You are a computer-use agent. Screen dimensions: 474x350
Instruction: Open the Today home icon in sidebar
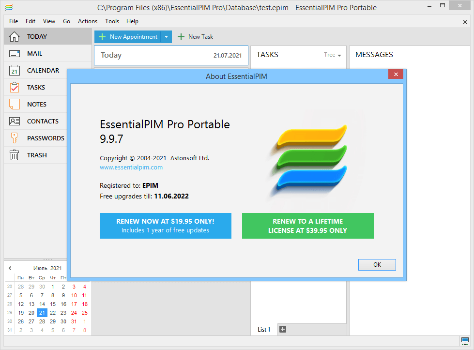click(x=14, y=37)
